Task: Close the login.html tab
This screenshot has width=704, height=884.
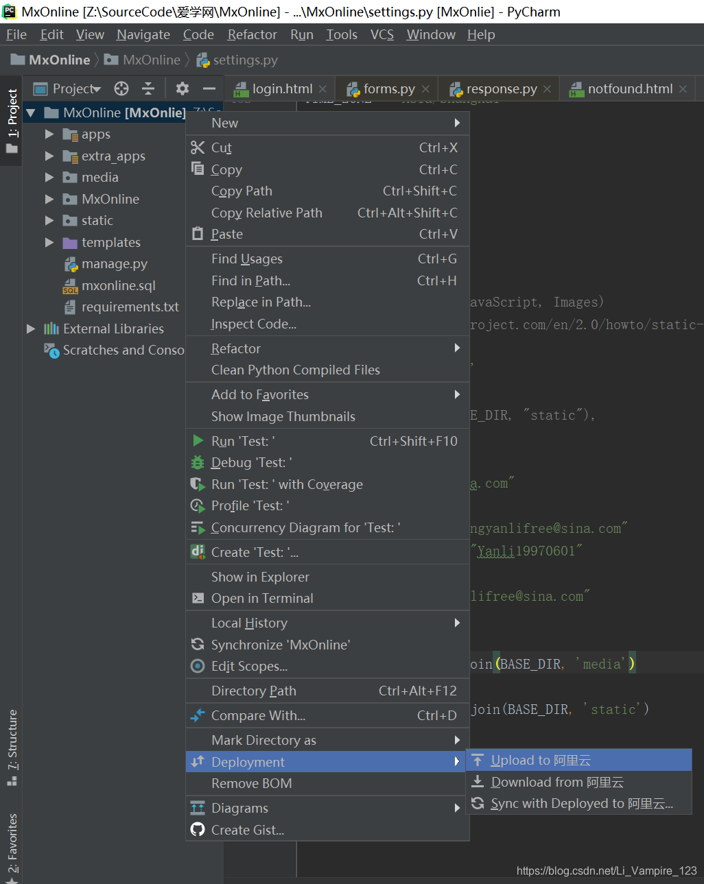Action: pyautogui.click(x=322, y=89)
